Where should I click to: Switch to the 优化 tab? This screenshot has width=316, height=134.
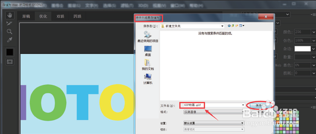pyautogui.click(x=43, y=17)
